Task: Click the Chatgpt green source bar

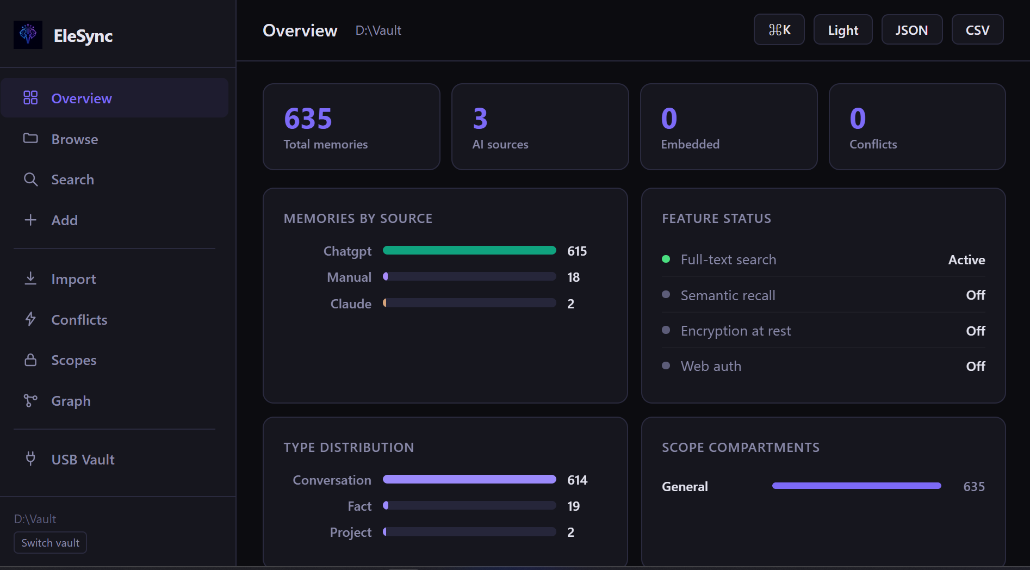Action: pos(469,250)
